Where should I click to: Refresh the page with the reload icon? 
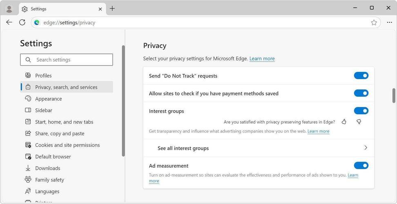[22, 22]
